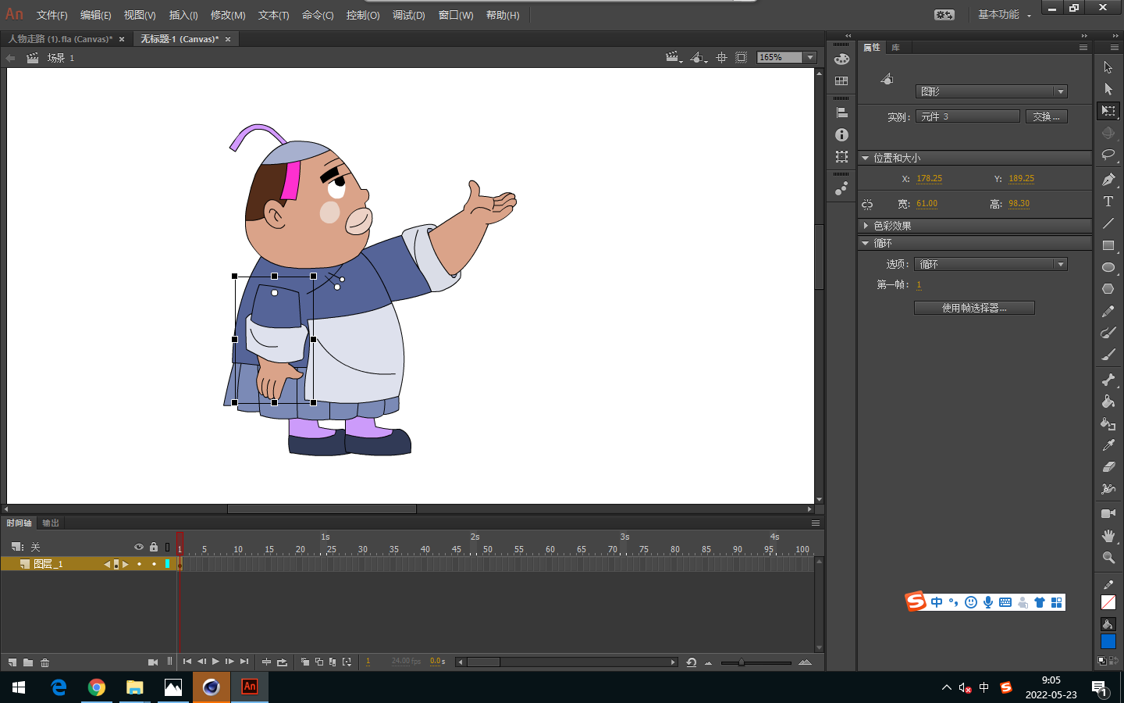Toggle visibility of 图层_1 layer
Screen dimensions: 1124x703
pos(139,564)
